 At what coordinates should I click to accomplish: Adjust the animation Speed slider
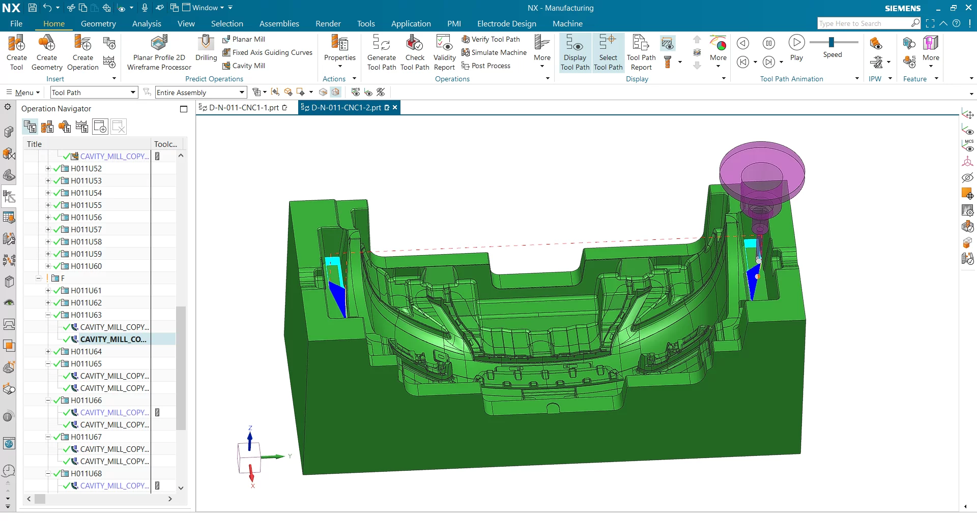click(831, 42)
